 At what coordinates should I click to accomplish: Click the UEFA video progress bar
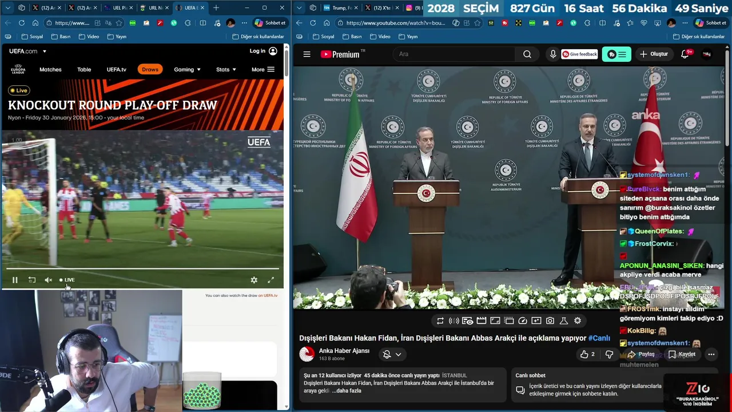coord(142,268)
